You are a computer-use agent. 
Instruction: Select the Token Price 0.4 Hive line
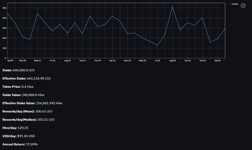[x=18, y=87]
